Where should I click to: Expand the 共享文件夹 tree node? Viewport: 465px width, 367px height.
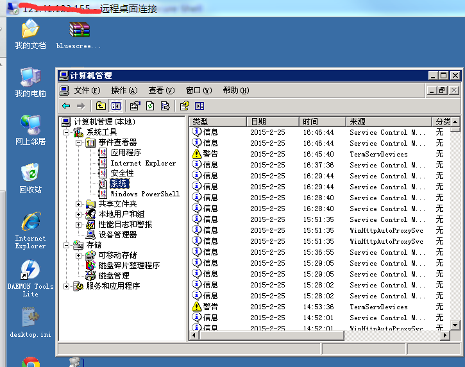78,204
